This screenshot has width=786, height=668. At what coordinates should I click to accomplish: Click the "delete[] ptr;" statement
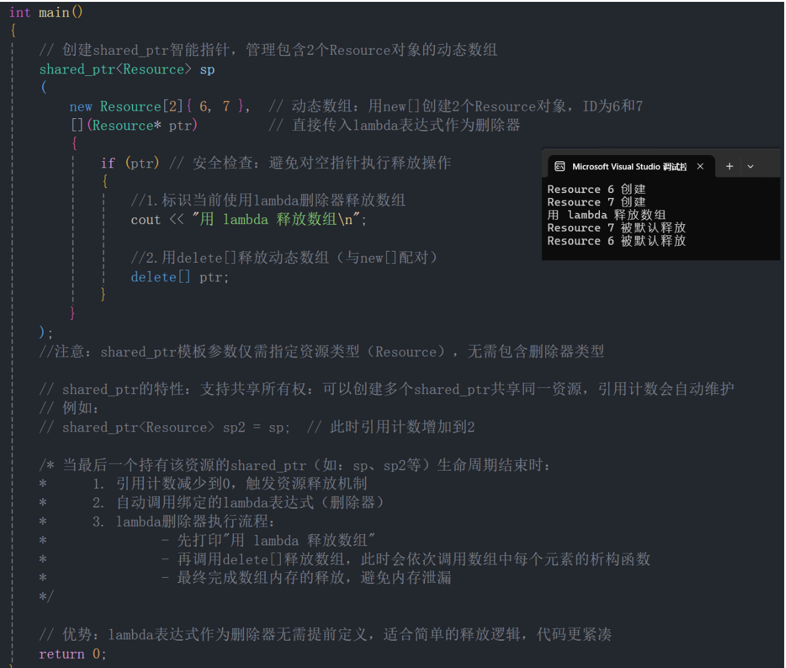coord(180,277)
